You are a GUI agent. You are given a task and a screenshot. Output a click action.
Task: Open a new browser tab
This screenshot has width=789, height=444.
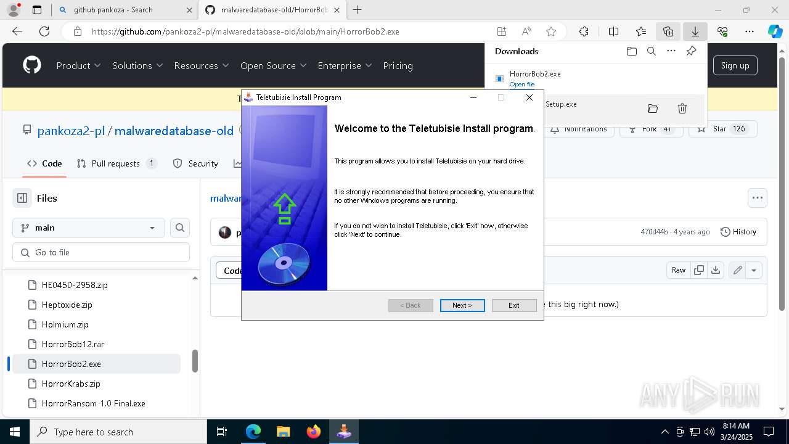(357, 10)
